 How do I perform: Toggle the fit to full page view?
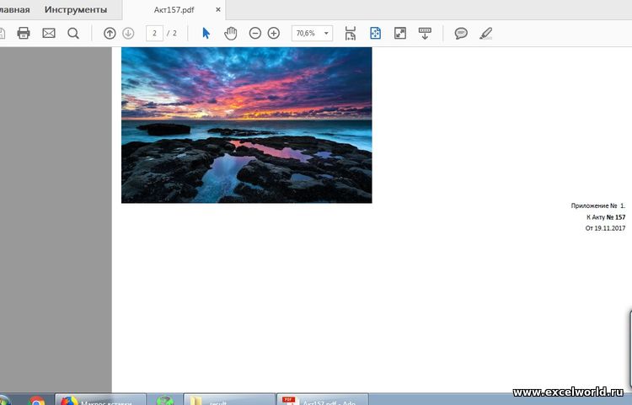coord(375,33)
